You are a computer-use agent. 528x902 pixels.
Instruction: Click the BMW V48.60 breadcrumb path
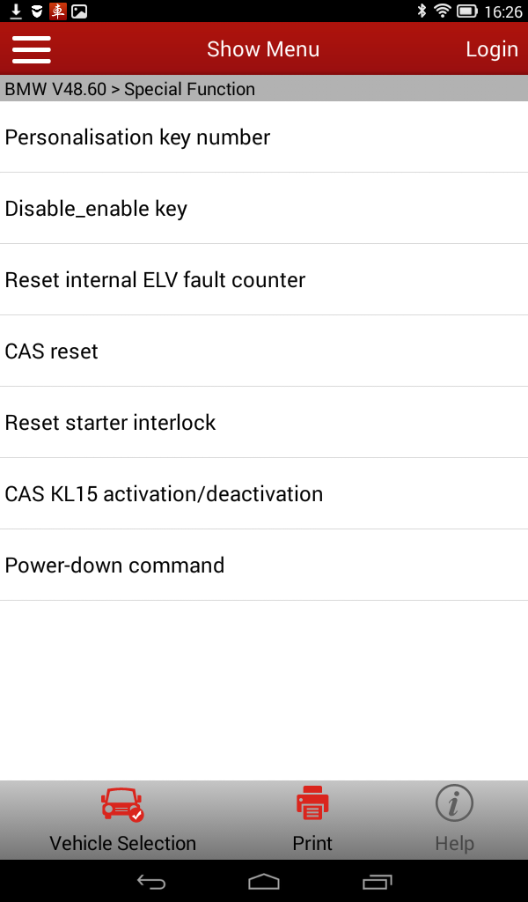[55, 89]
